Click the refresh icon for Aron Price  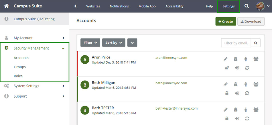point(247,68)
